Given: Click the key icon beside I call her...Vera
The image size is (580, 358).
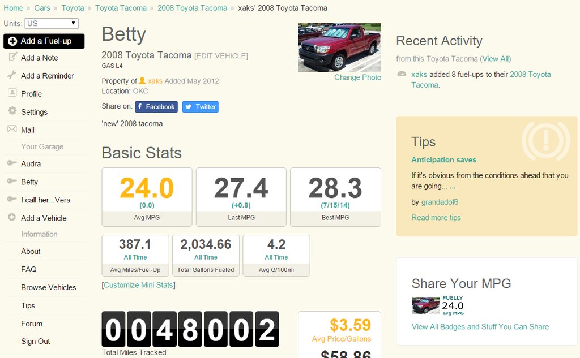Looking at the screenshot, I should [x=12, y=199].
